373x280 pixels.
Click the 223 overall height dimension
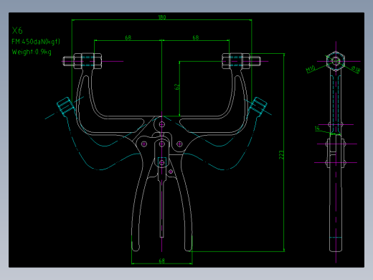point(281,155)
